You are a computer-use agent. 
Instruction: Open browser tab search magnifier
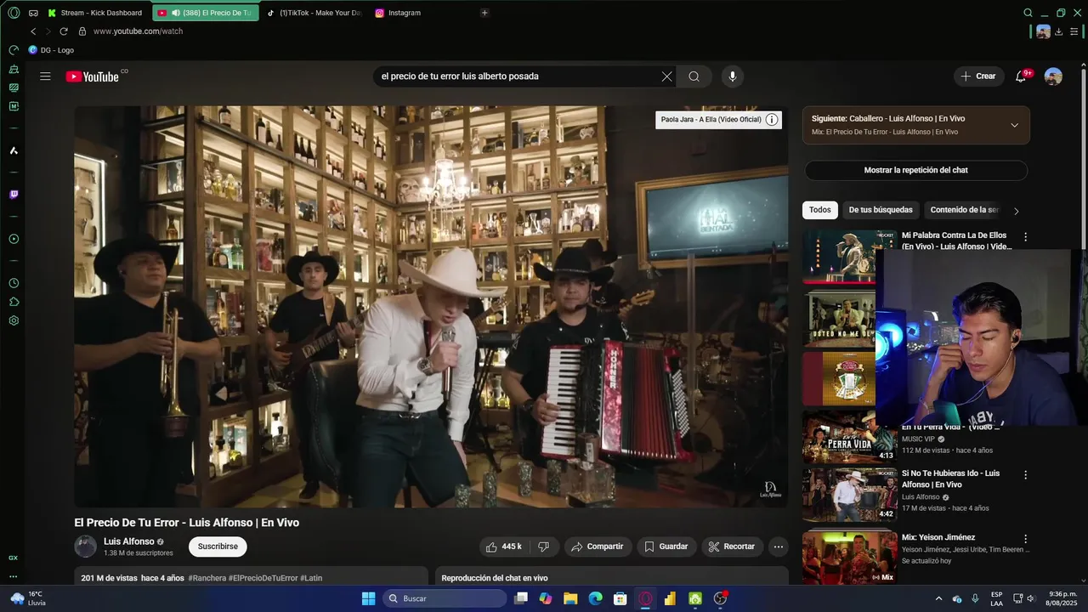1028,13
